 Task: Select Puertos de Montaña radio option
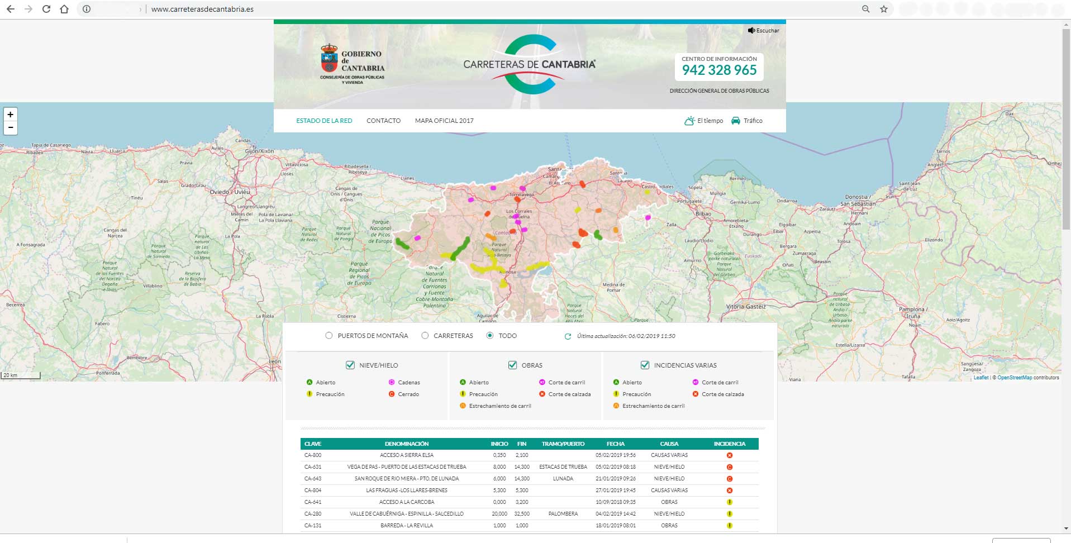(329, 336)
